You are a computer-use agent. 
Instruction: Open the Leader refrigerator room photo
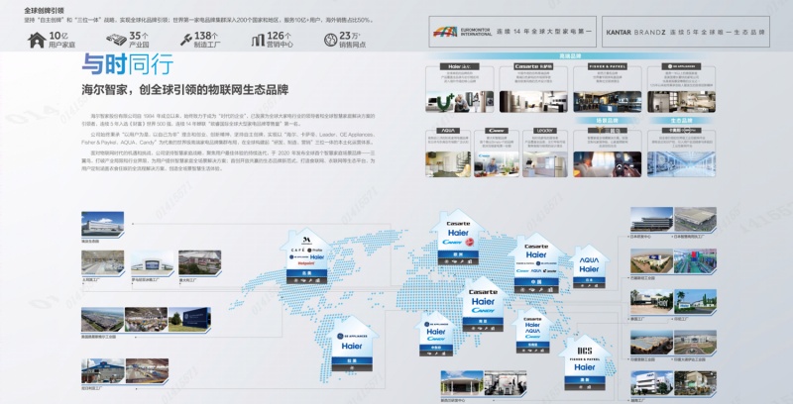pyautogui.click(x=545, y=164)
